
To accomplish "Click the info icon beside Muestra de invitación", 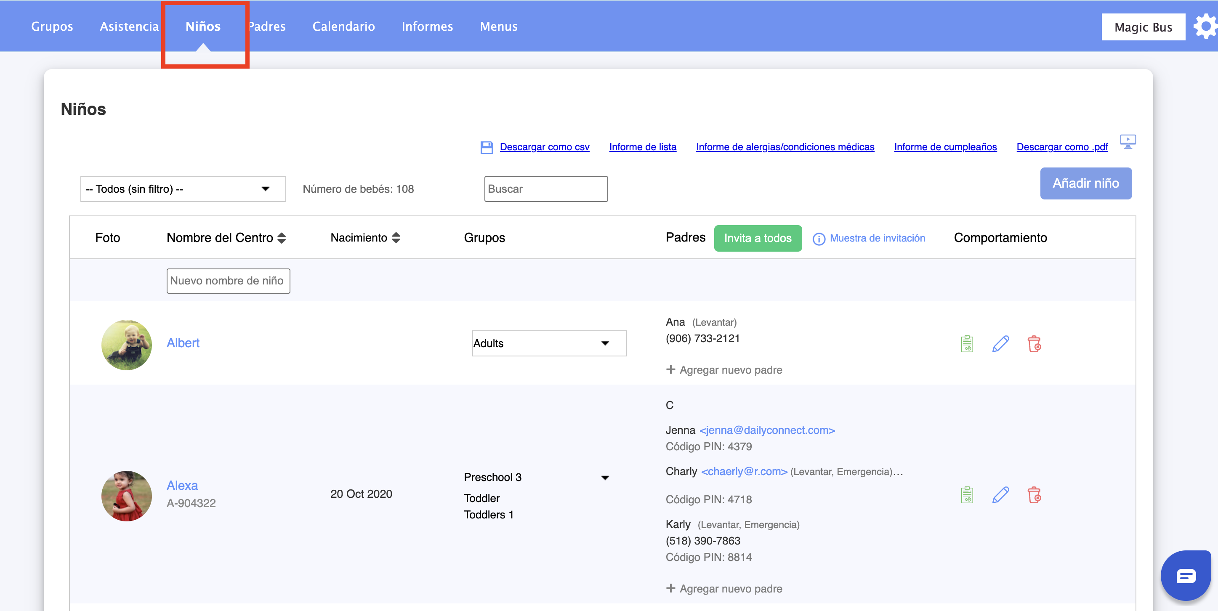I will [819, 239].
